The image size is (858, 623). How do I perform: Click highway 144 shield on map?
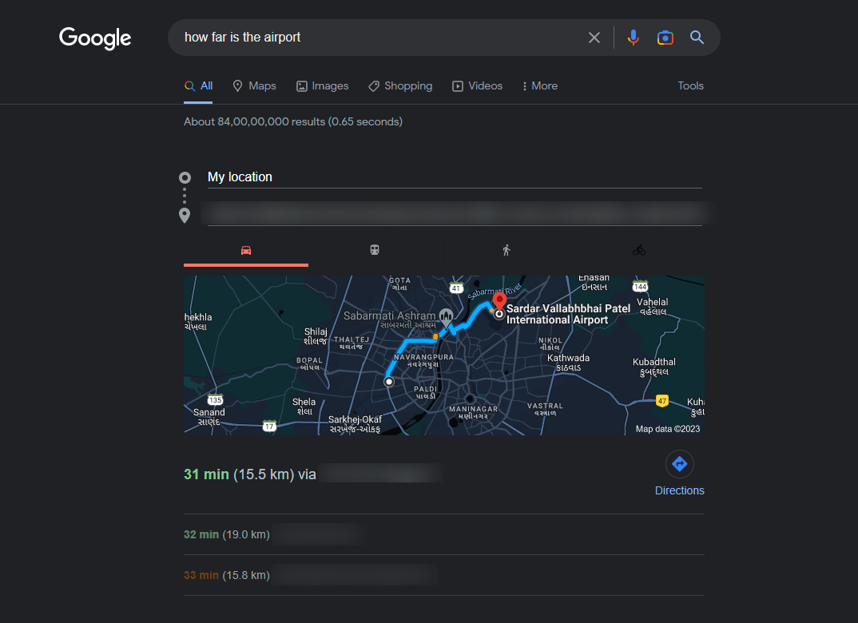coord(640,286)
